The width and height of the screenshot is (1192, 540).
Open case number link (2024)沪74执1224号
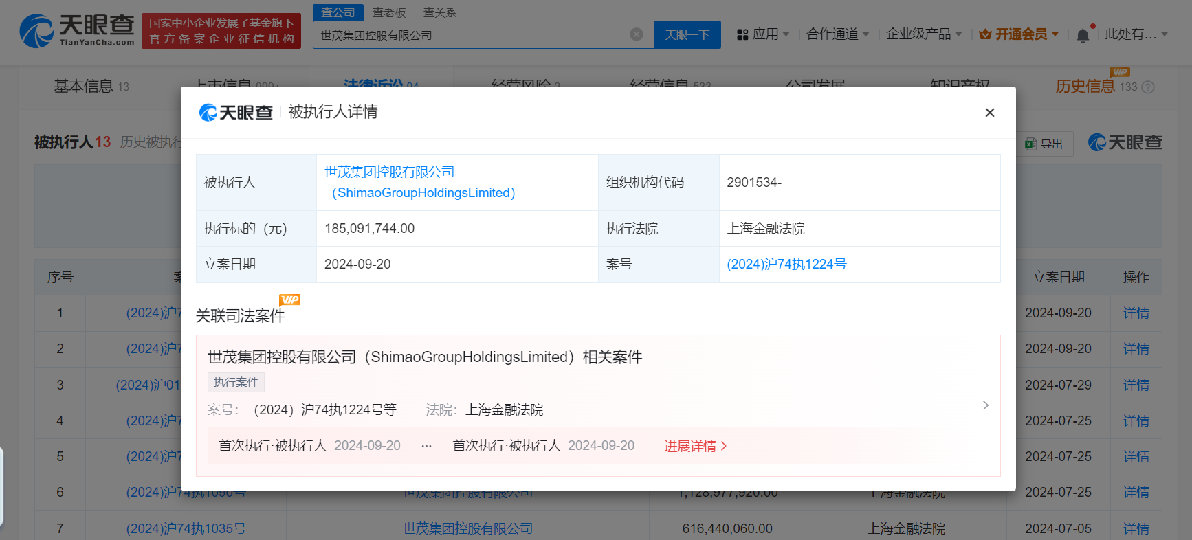(786, 265)
